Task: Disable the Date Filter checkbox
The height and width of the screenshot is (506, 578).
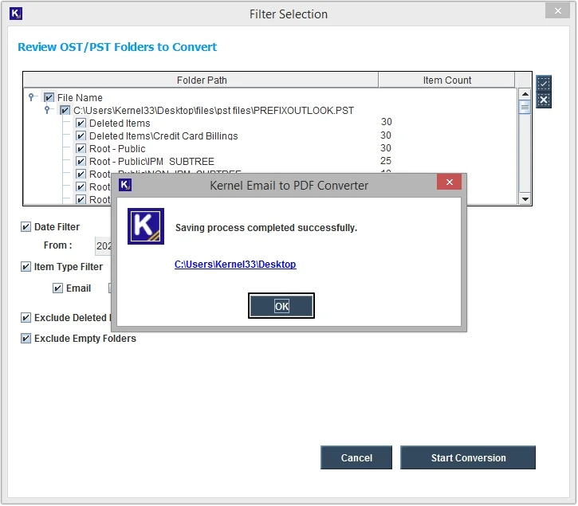Action: click(26, 226)
